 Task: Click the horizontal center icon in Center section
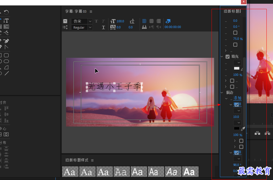6,134
